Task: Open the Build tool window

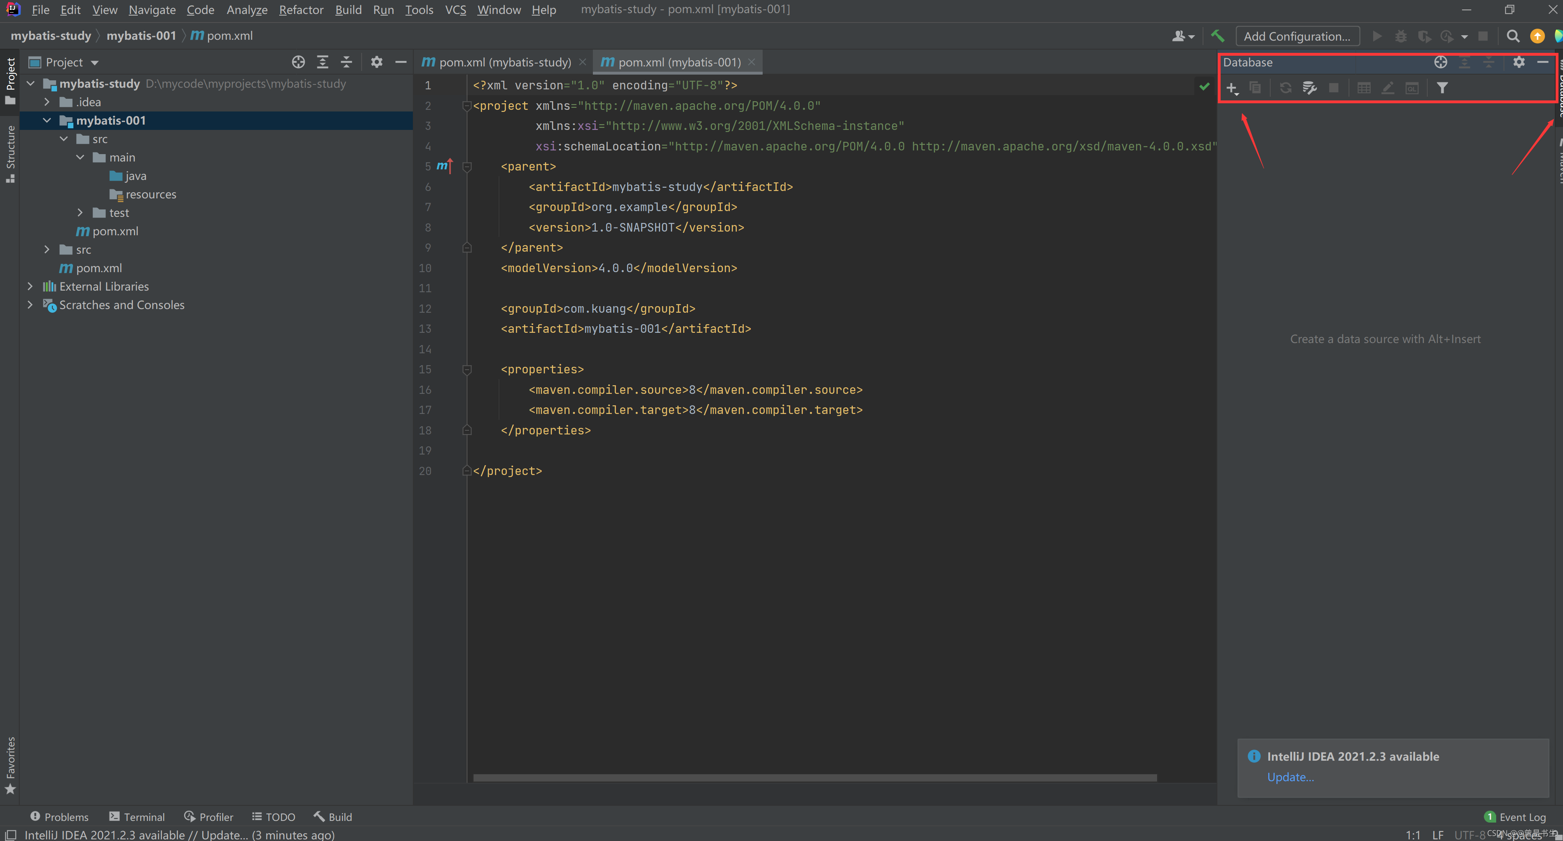Action: 333,817
